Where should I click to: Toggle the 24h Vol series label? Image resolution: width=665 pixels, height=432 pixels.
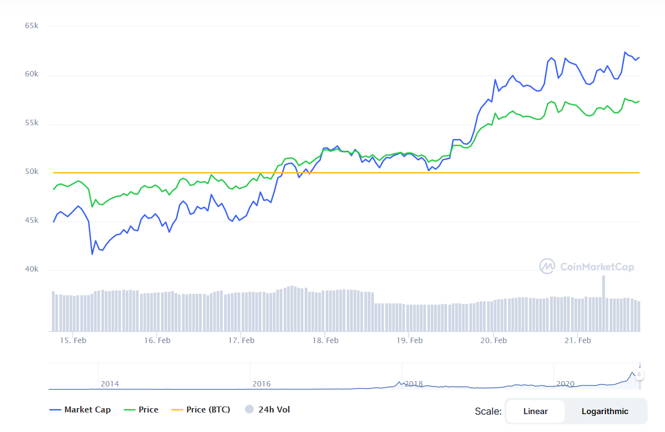pos(274,410)
